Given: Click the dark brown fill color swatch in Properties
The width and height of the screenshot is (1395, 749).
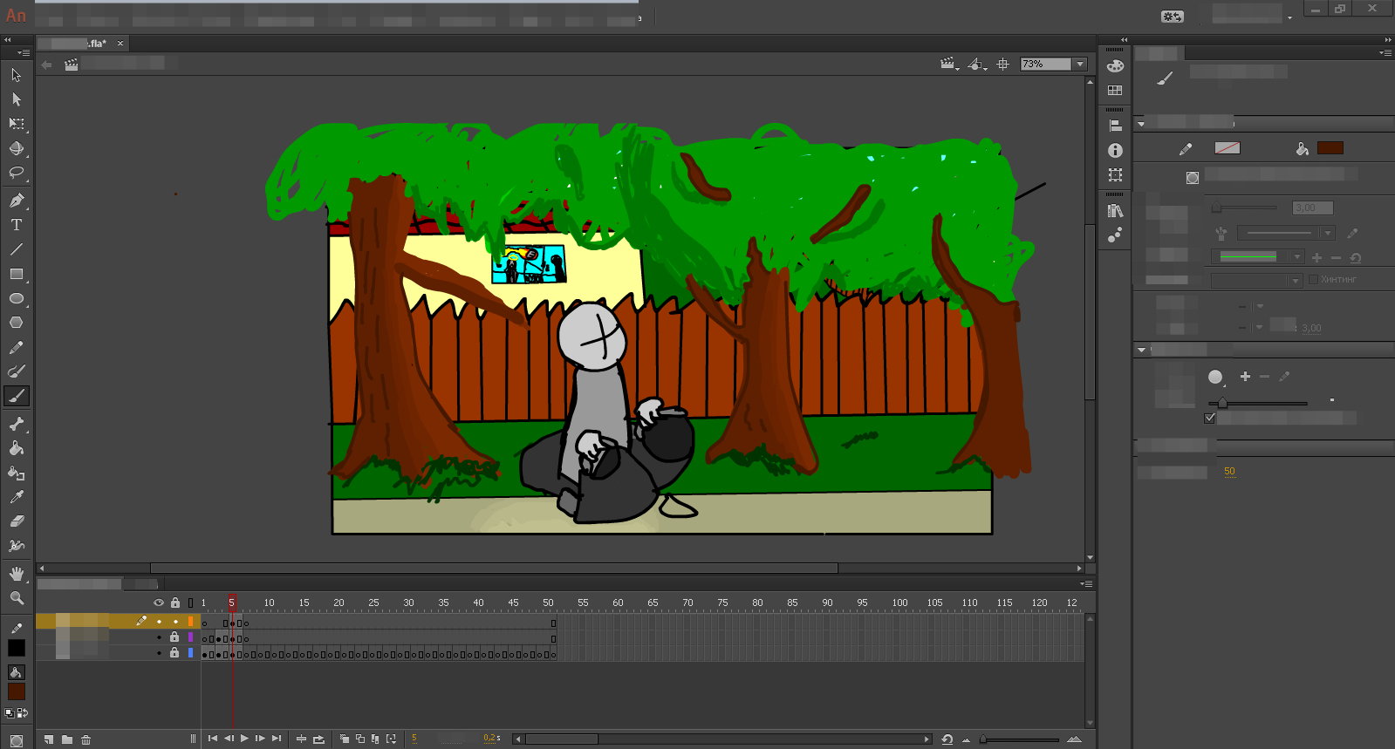Looking at the screenshot, I should [x=1330, y=148].
